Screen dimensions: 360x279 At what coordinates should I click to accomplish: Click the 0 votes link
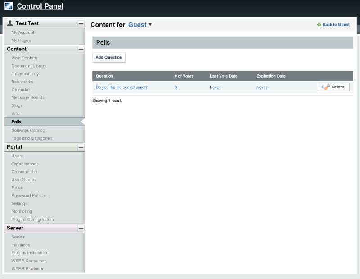tap(175, 87)
